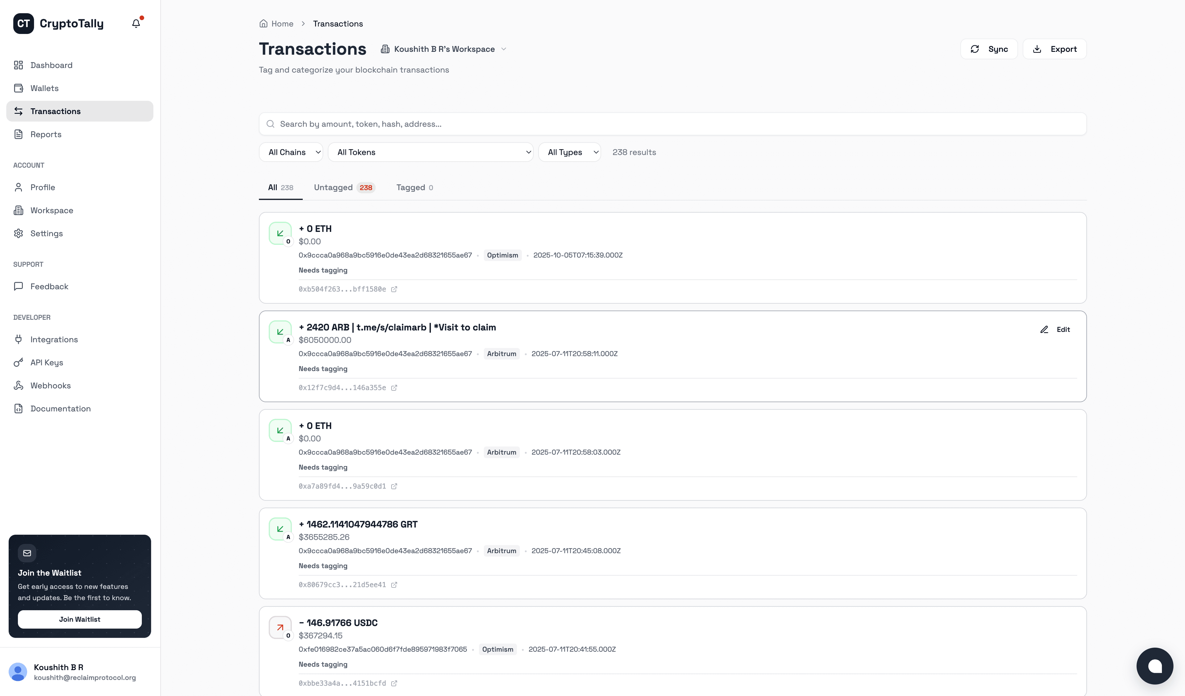Click the Integrations plug icon

19,339
